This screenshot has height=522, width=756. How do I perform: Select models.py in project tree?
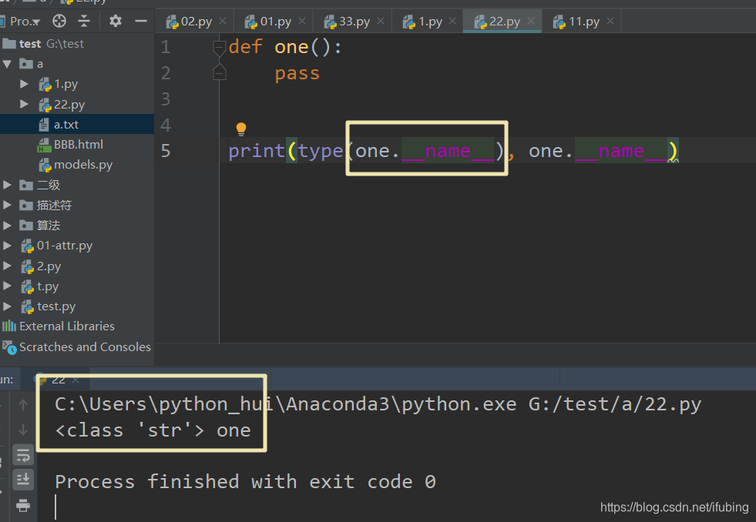[x=77, y=165]
